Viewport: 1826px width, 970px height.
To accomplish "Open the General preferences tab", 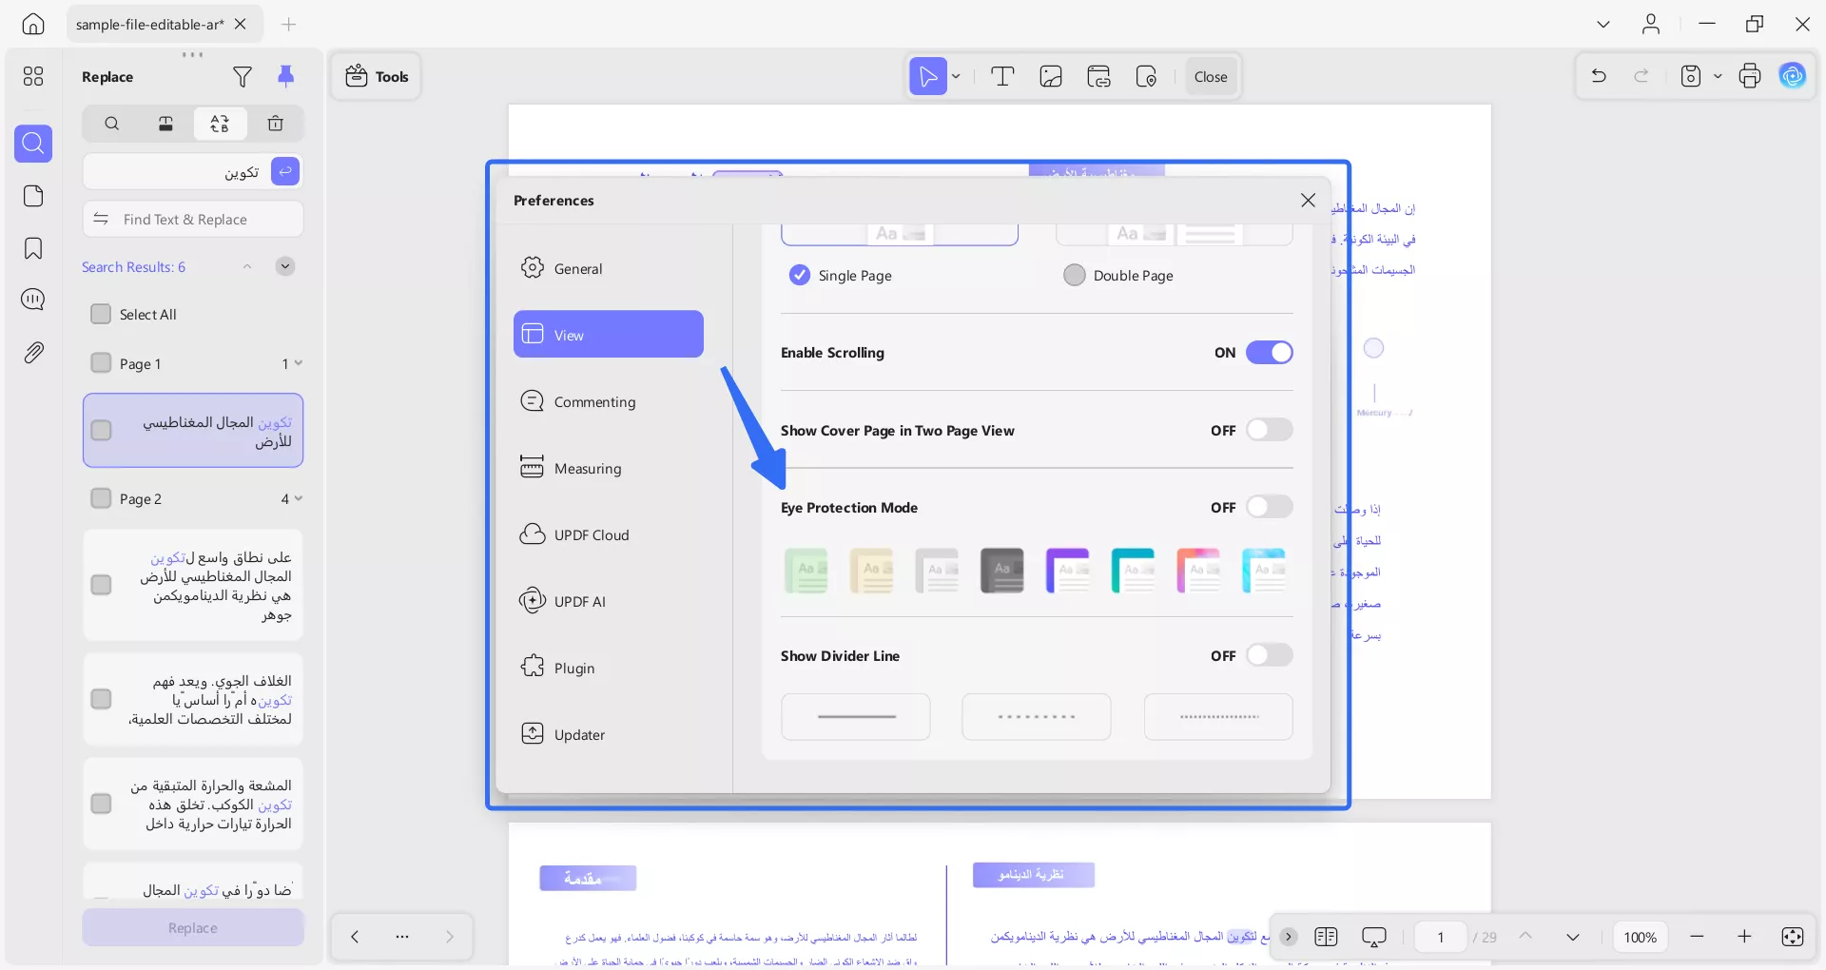I will (x=609, y=268).
